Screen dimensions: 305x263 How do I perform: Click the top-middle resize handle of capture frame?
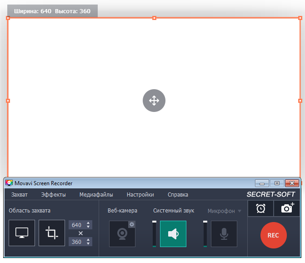click(x=154, y=18)
